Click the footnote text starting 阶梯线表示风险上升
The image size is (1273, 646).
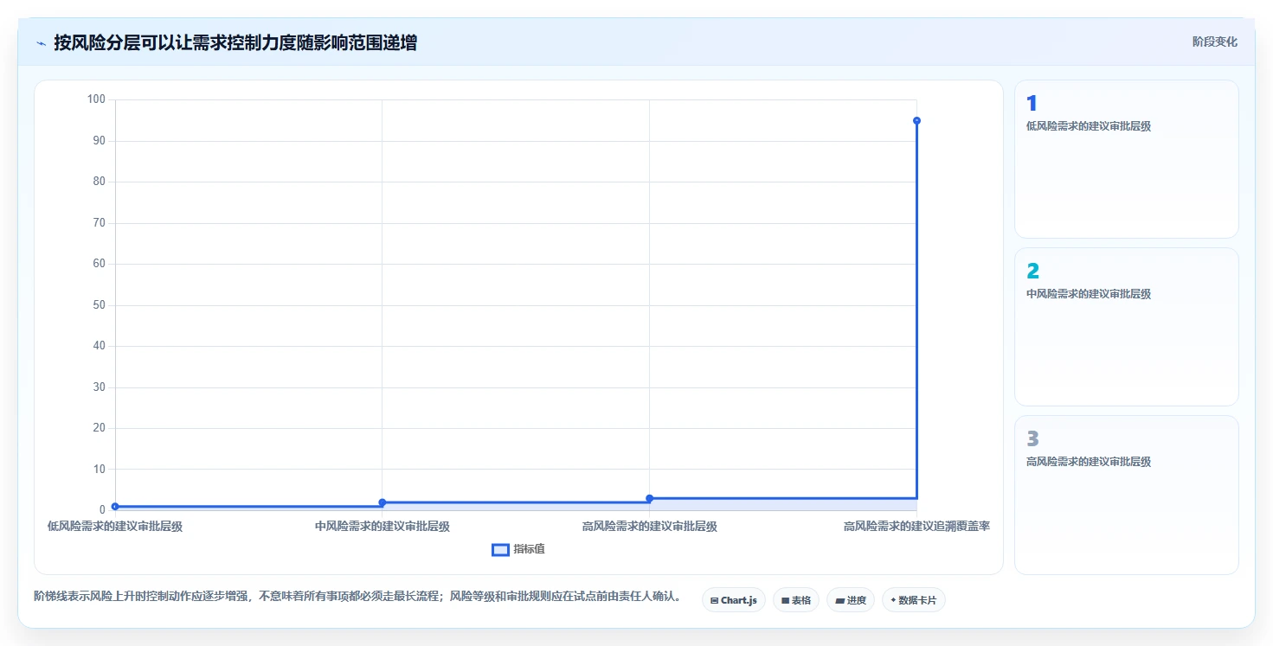coord(358,597)
